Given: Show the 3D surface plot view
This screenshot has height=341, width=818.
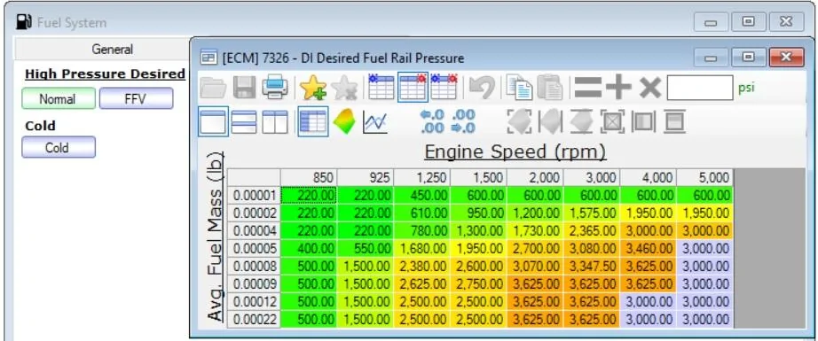Looking at the screenshot, I should 343,122.
